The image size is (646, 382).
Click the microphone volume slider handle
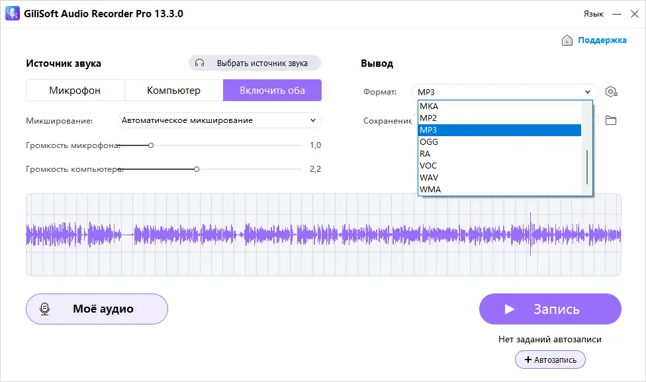(x=151, y=145)
